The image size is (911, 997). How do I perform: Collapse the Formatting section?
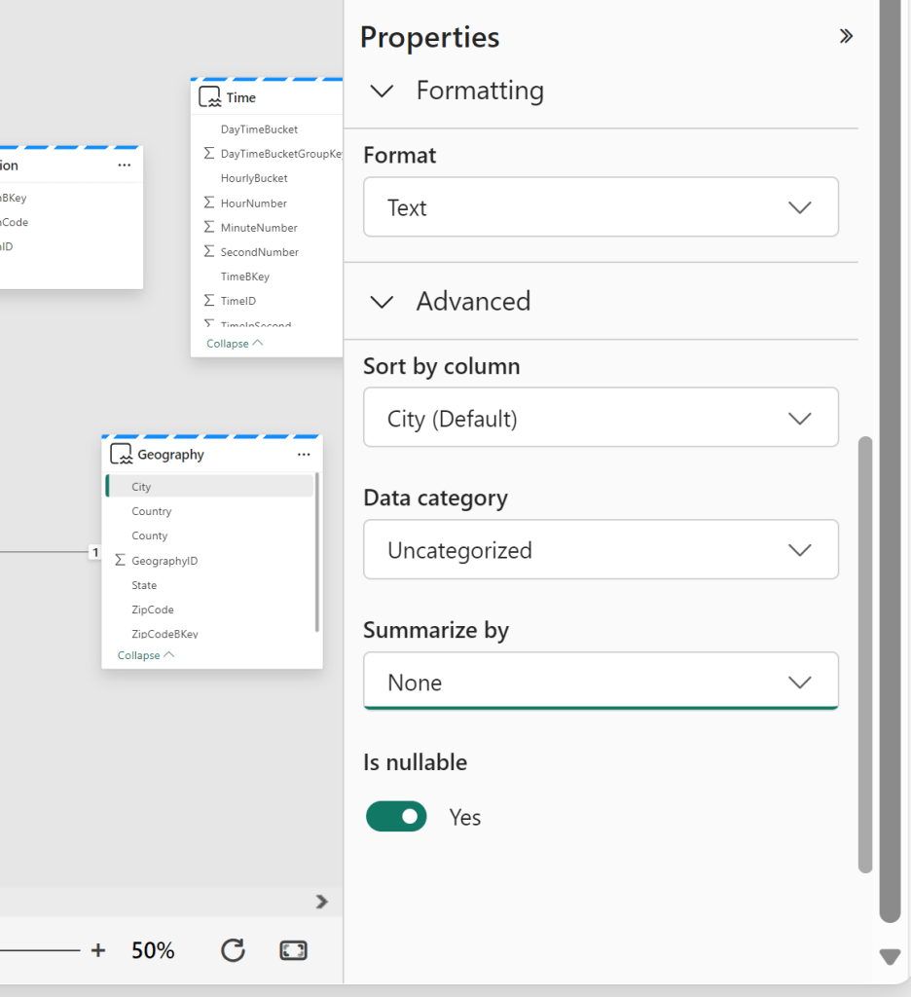383,91
